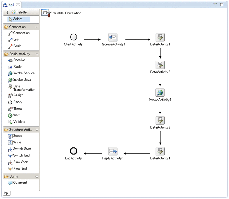Select the Invoke Service palette tool
The image size is (229, 199).
point(21,73)
